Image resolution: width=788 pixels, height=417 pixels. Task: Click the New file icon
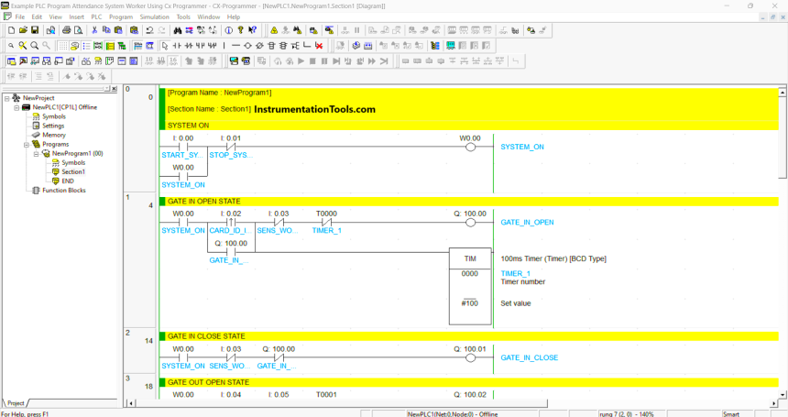[11, 30]
